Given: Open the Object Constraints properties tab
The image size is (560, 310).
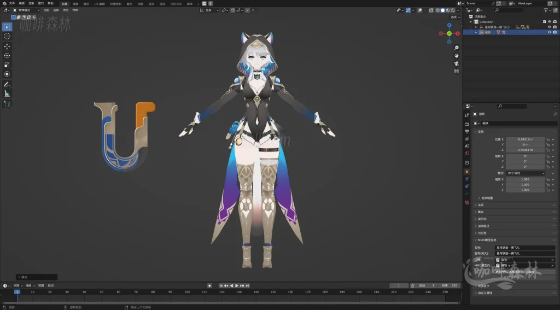Looking at the screenshot, I should (467, 186).
